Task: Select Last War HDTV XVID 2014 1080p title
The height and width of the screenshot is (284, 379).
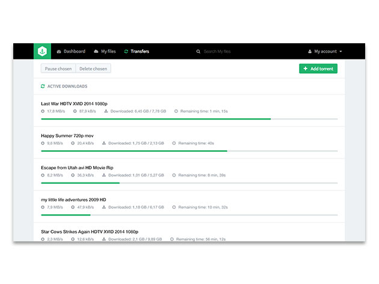Action: click(74, 104)
